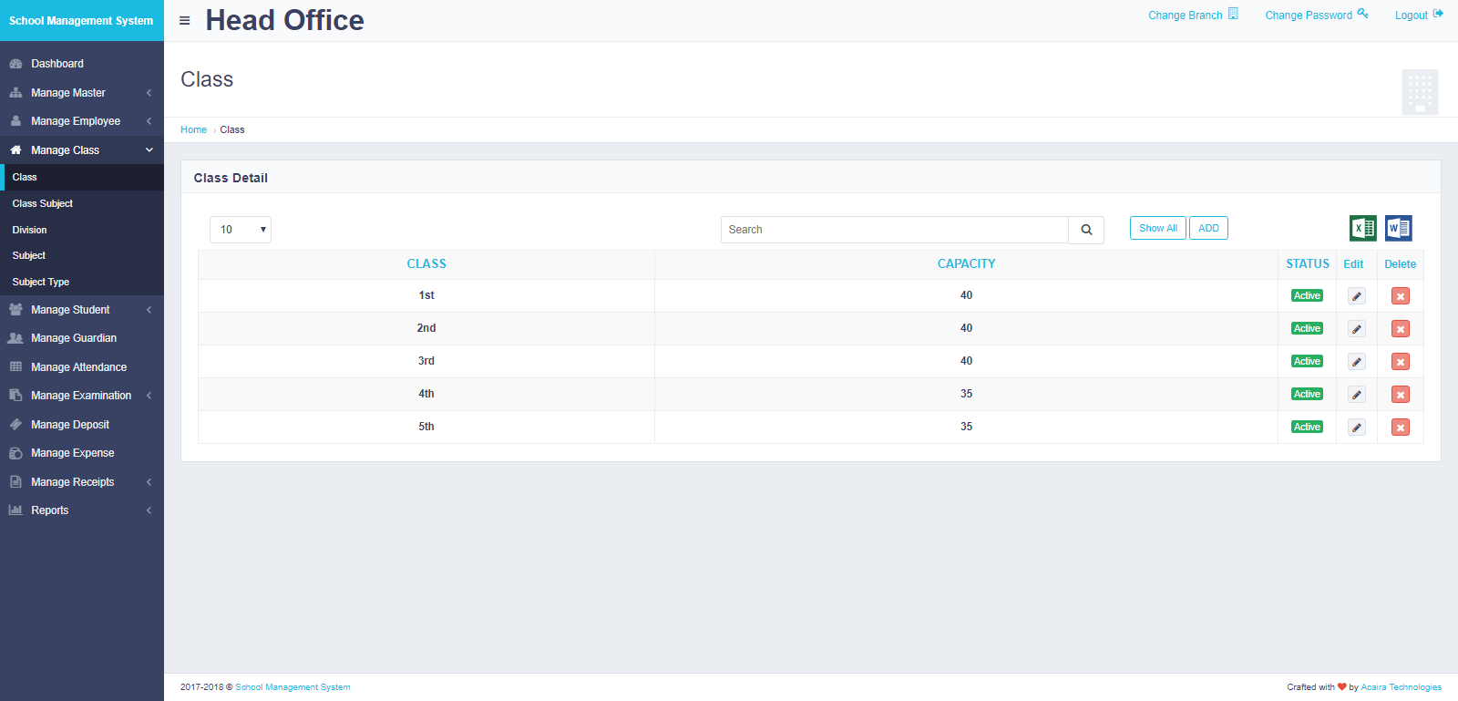Open Class Subject in sidebar
This screenshot has width=1458, height=701.
[x=43, y=204]
